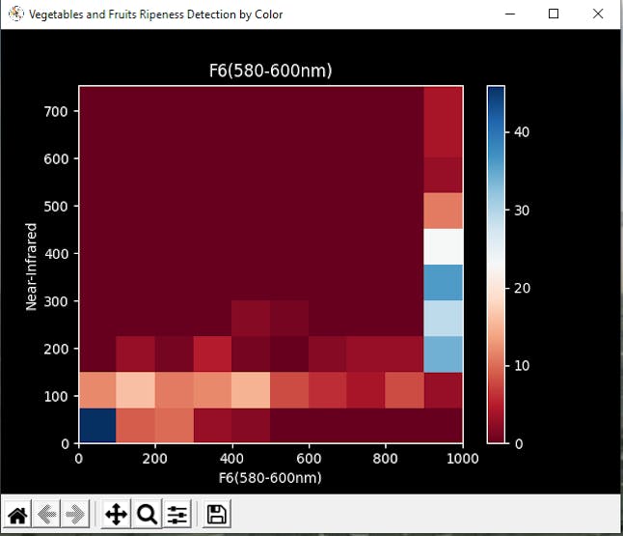Click the dark blue heatmap cell
Screen dimensions: 623x536
[x=97, y=425]
